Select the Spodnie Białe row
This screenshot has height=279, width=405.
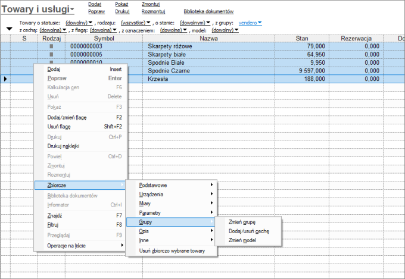202,62
